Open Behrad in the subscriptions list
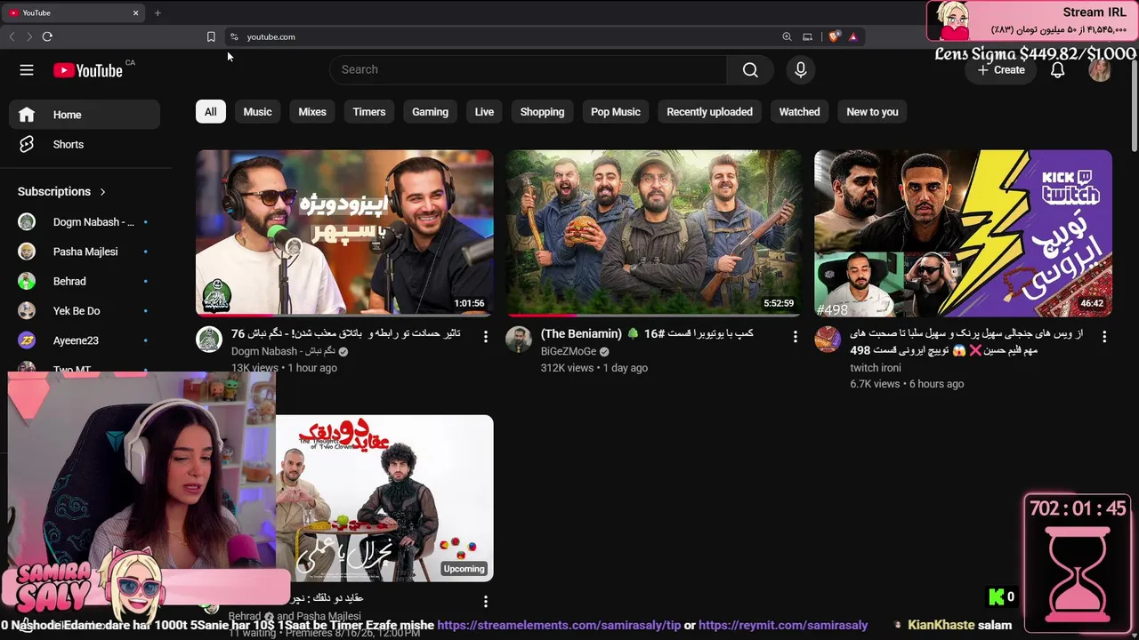Viewport: 1139px width, 640px height. pyautogui.click(x=85, y=281)
